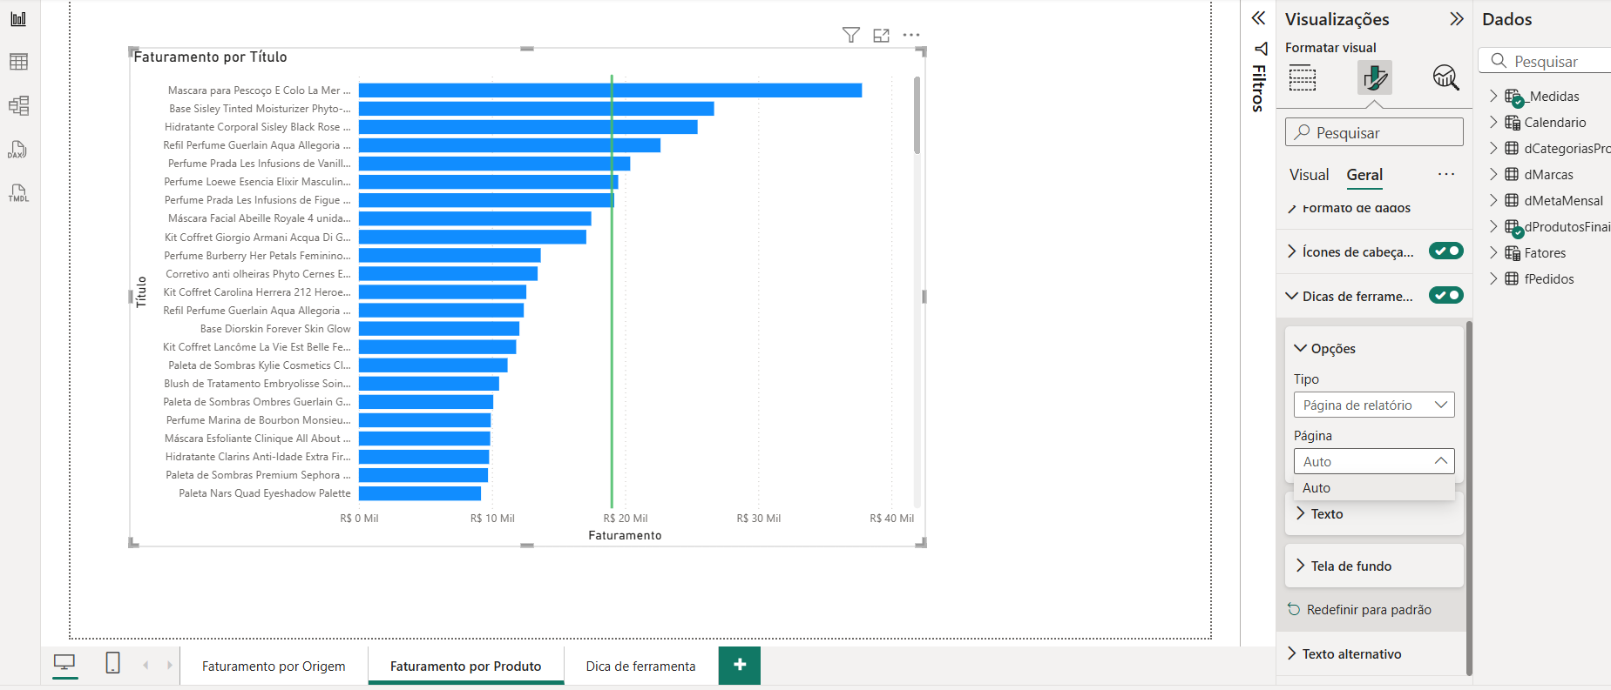Click the double left chevron beside Filtros

1258,18
